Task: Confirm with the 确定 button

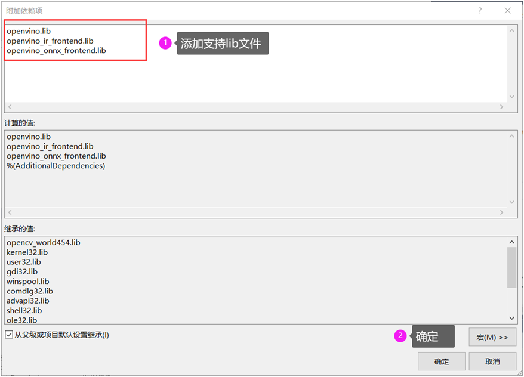Action: tap(442, 361)
